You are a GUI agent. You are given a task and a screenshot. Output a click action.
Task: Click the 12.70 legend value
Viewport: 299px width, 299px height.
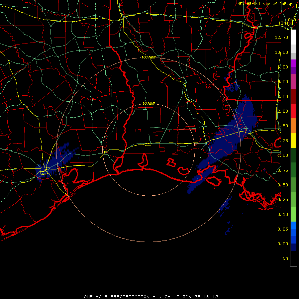[x=281, y=37]
